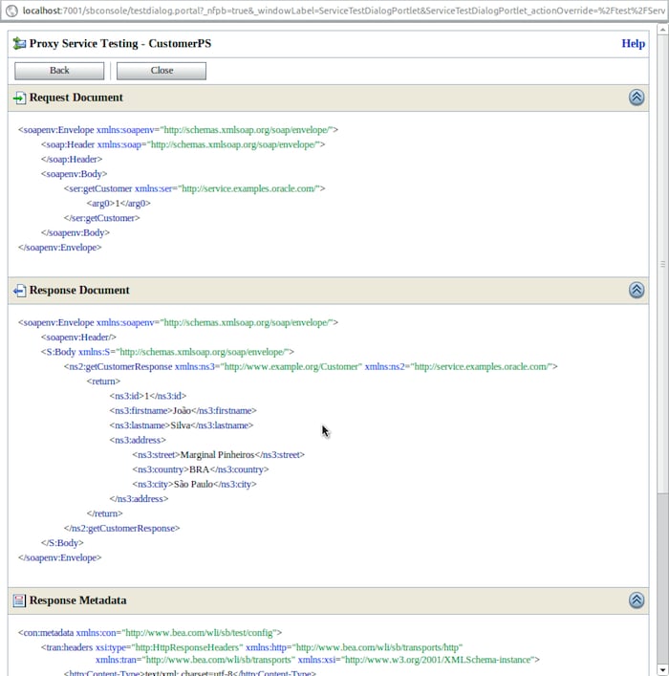Image resolution: width=669 pixels, height=676 pixels.
Task: Click the request </ser:getCustomer> closing tag
Action: (101, 218)
